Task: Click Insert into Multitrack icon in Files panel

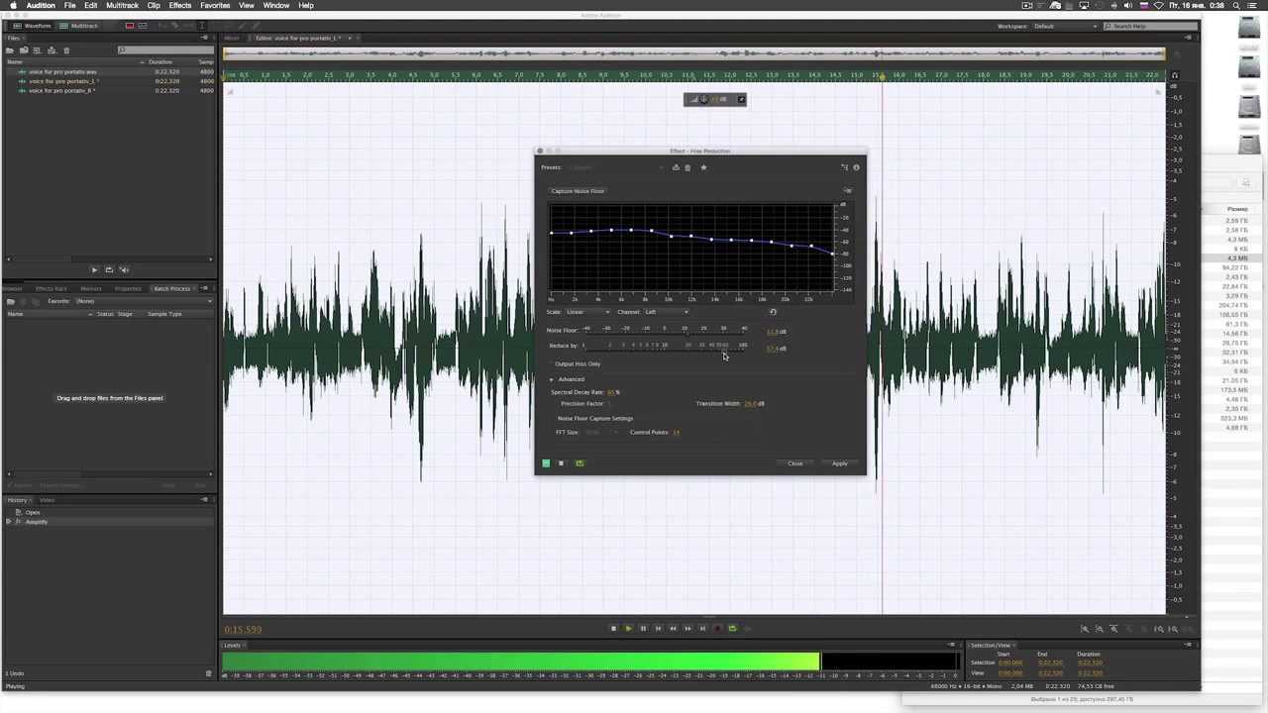Action: [x=52, y=51]
